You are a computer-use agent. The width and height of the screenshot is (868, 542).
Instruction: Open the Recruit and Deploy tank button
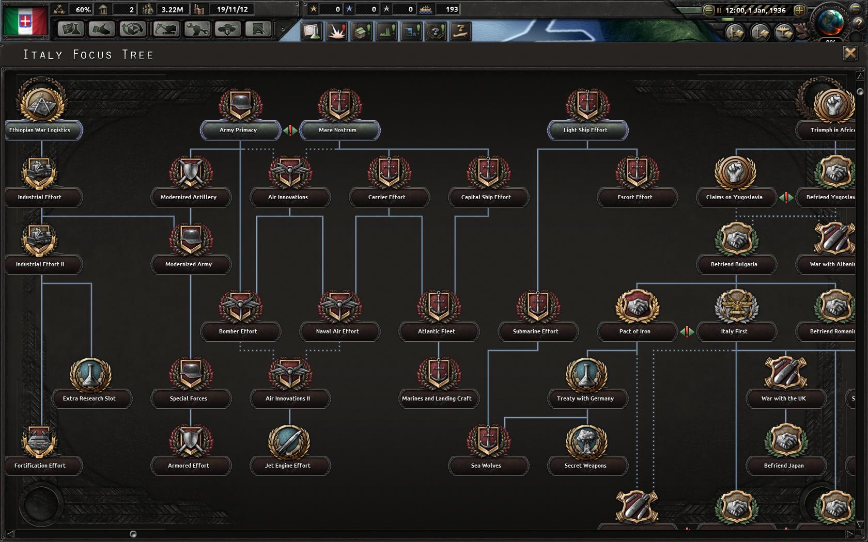tap(228, 29)
